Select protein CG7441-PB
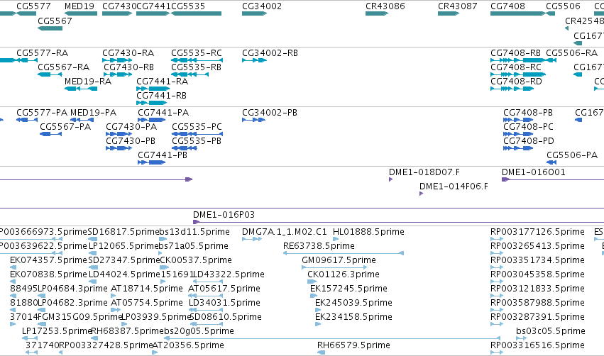This screenshot has width=604, height=356. [x=151, y=162]
